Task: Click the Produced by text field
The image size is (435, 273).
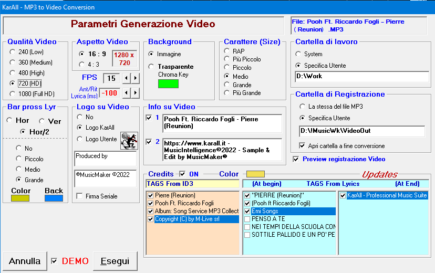Action: (106, 159)
